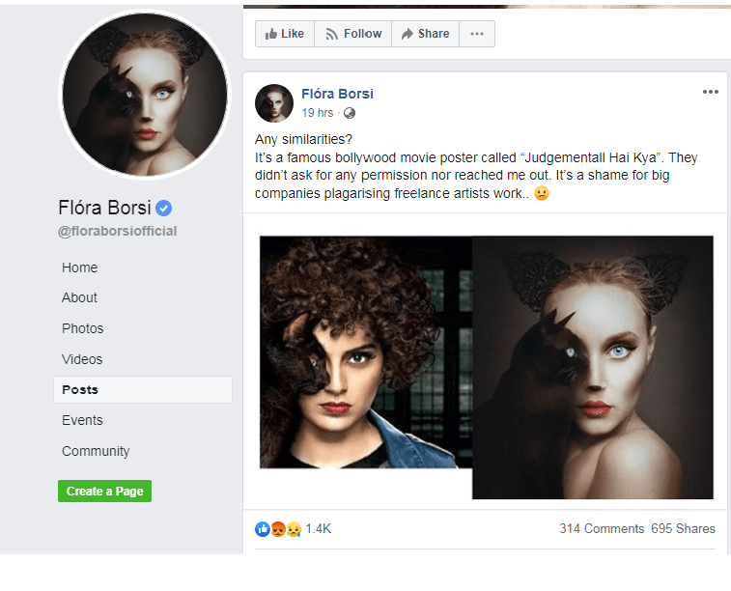Click the reaction emoji icons
Viewport: 731px width, 591px height.
pyautogui.click(x=278, y=528)
